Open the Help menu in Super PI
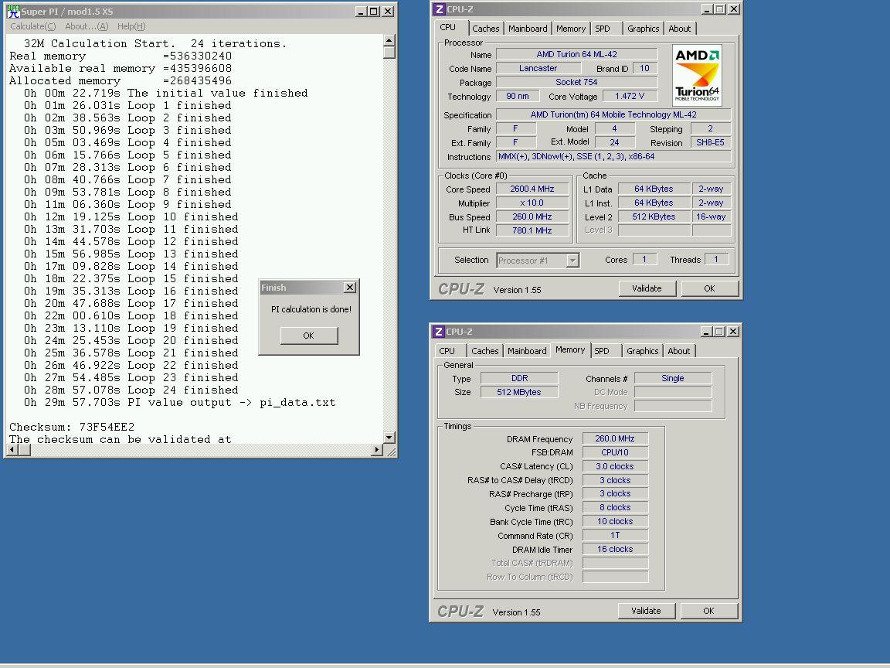 [131, 26]
